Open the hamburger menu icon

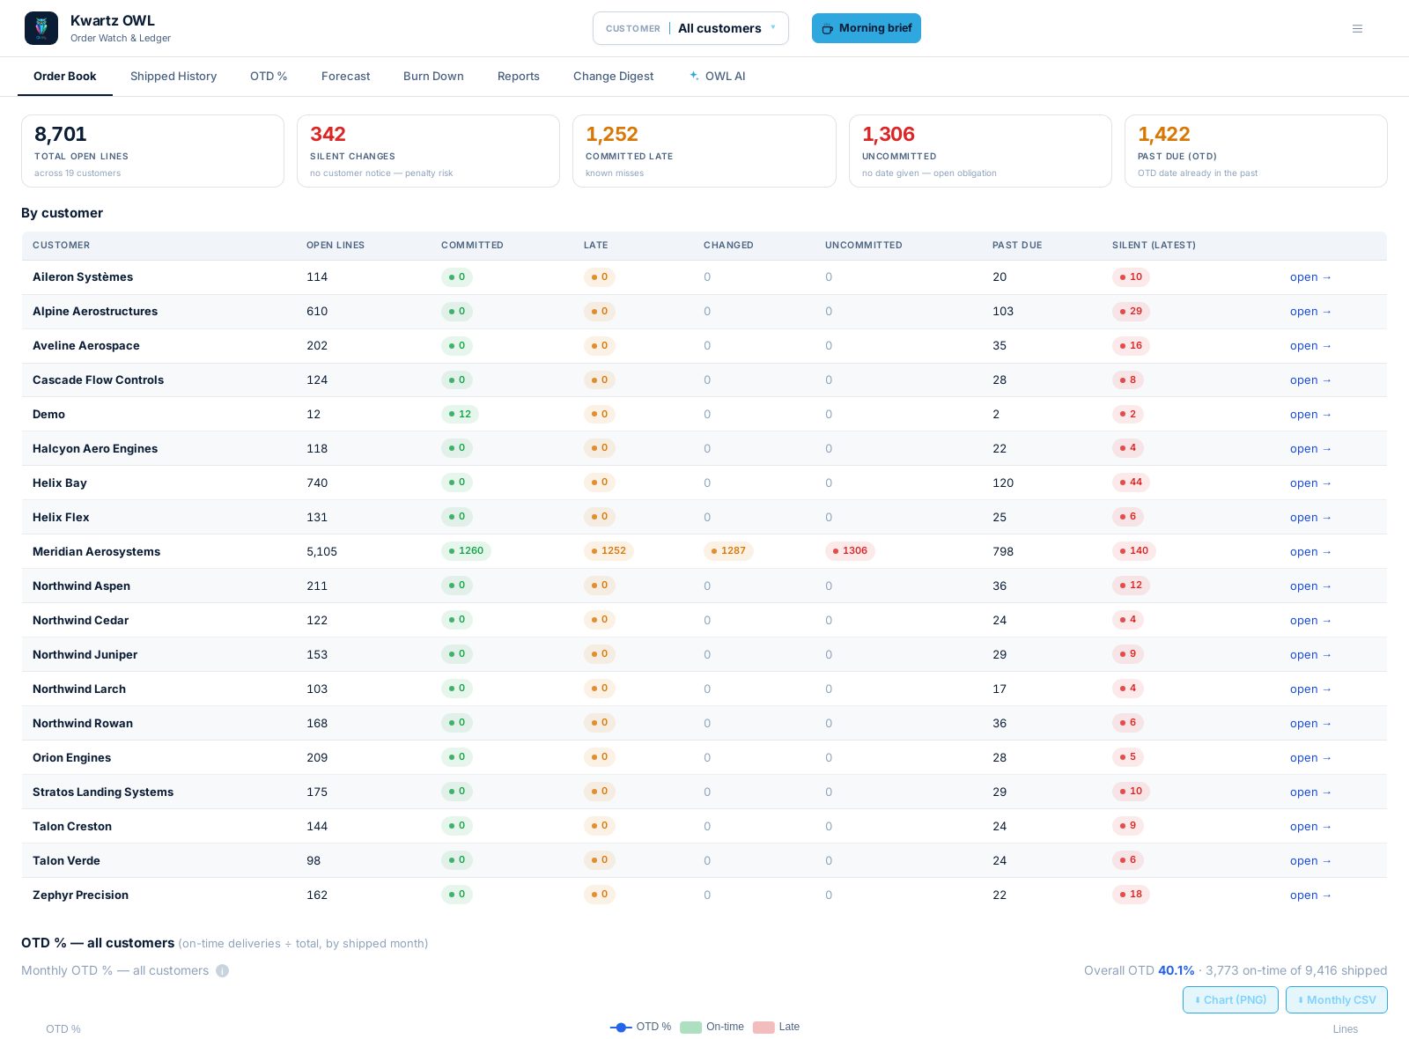[1357, 28]
